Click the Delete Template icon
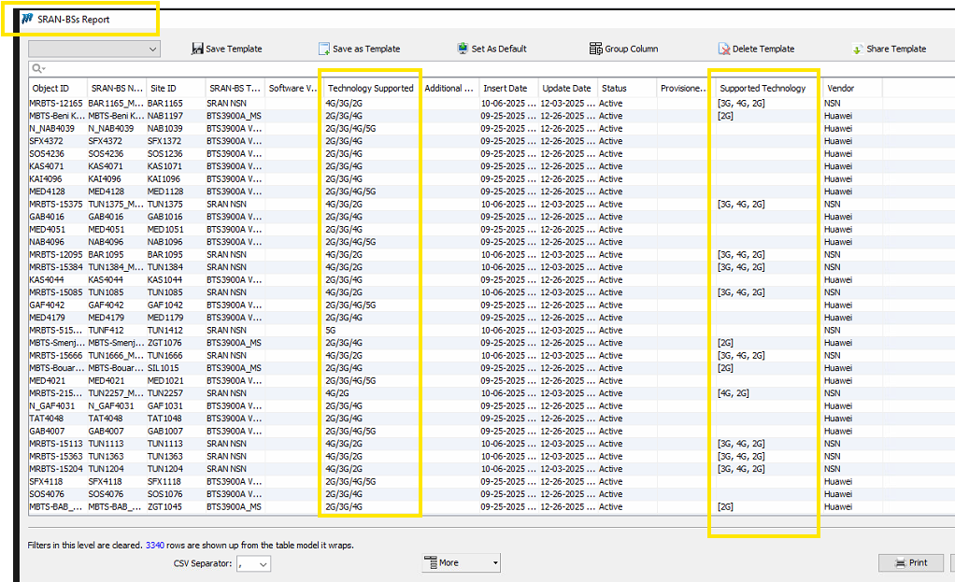Screen dimensions: 955x582 pyautogui.click(x=724, y=49)
